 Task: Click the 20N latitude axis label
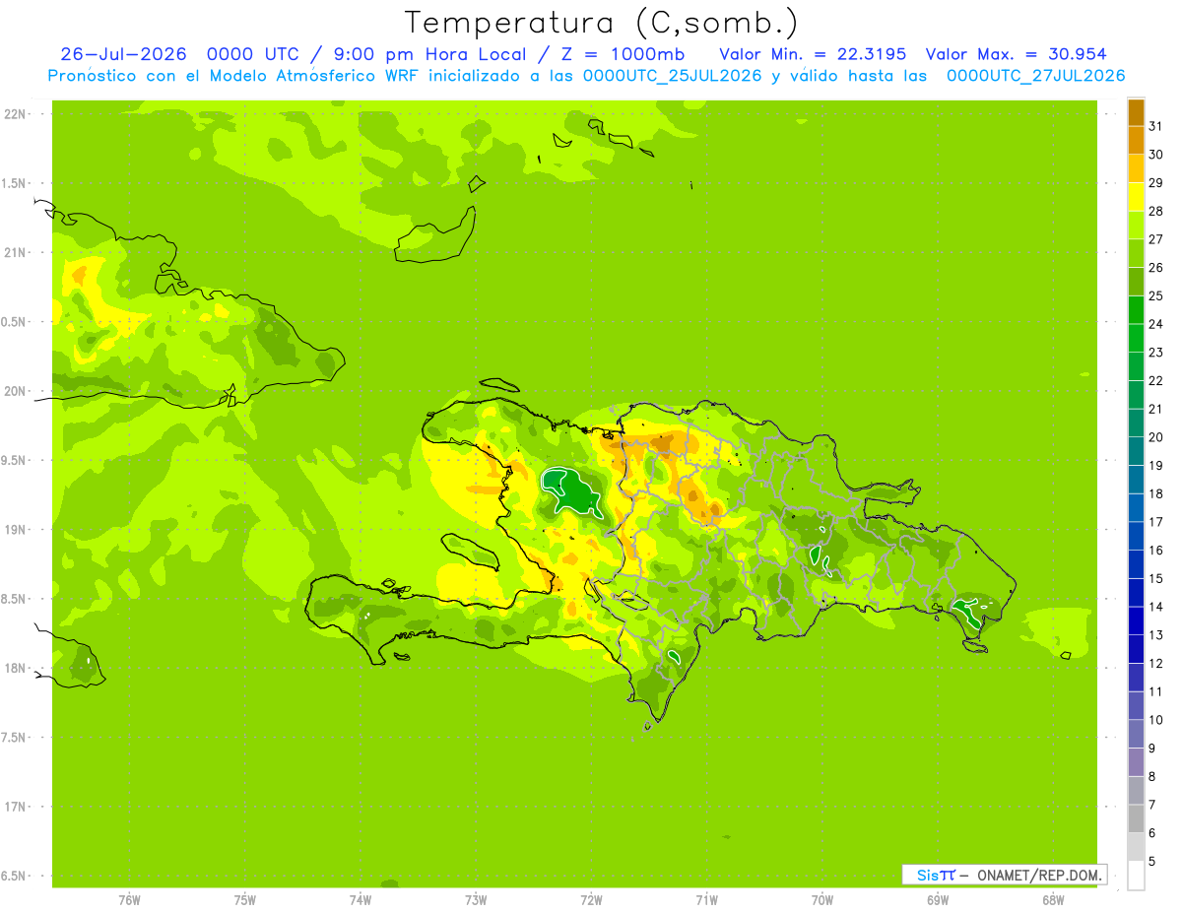[15, 391]
